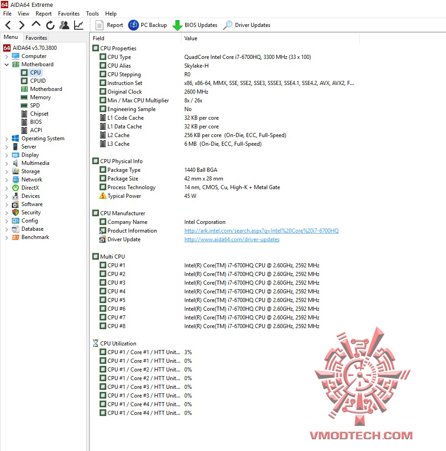Select the L3 Cache row
446x451 pixels.
pos(225,144)
